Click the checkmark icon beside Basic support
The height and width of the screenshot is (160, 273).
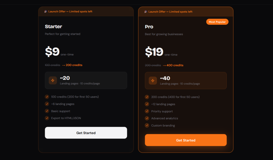[47, 111]
